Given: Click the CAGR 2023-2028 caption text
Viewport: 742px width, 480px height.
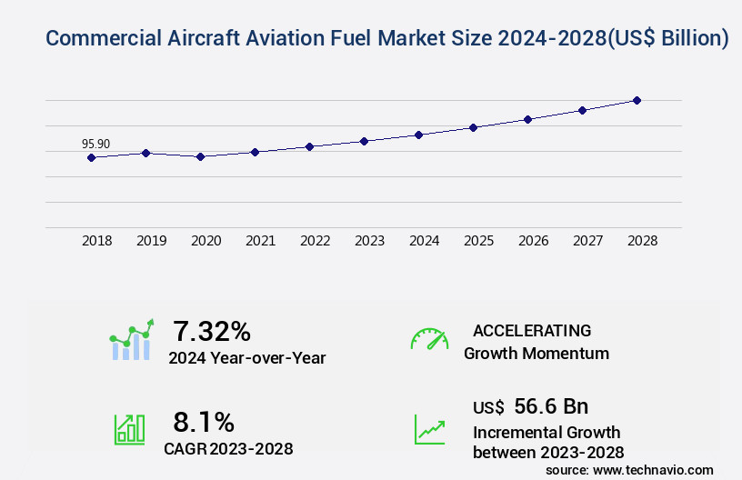Looking at the screenshot, I should click(x=228, y=448).
